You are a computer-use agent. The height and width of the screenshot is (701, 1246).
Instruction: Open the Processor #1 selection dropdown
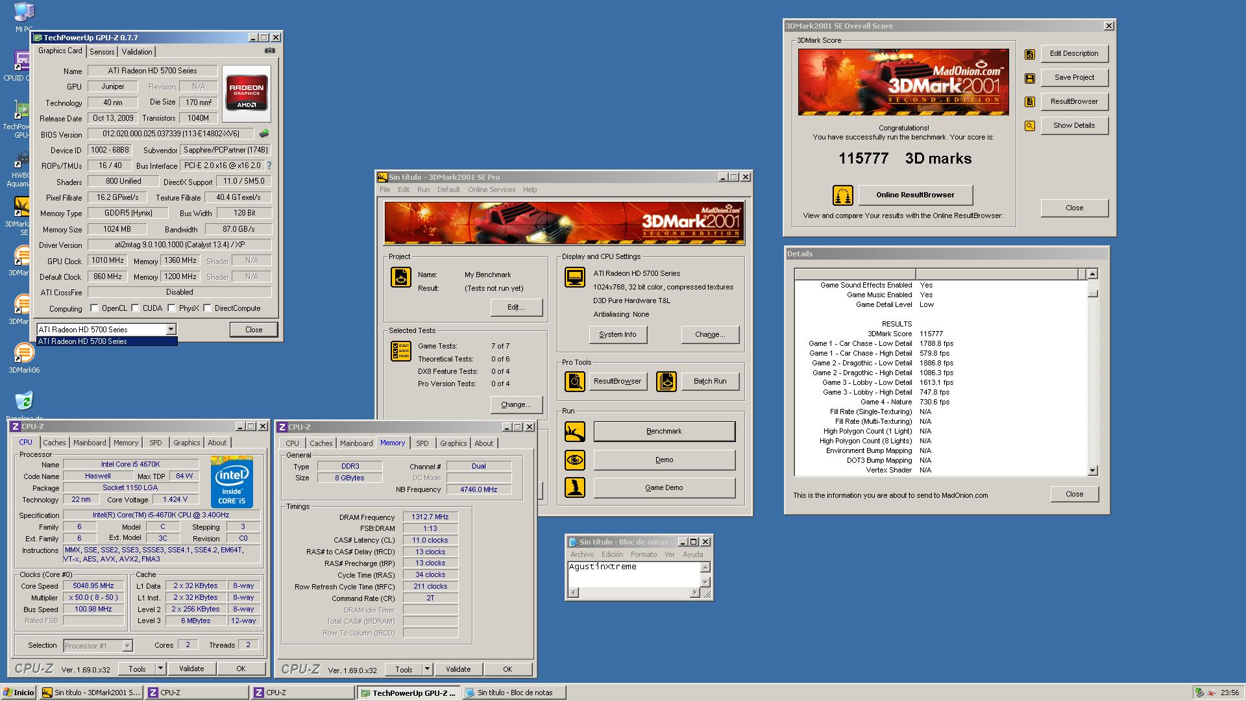[x=128, y=646]
